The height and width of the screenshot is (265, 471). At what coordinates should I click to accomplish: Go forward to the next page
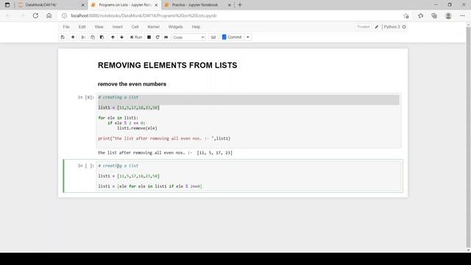[x=22, y=15]
